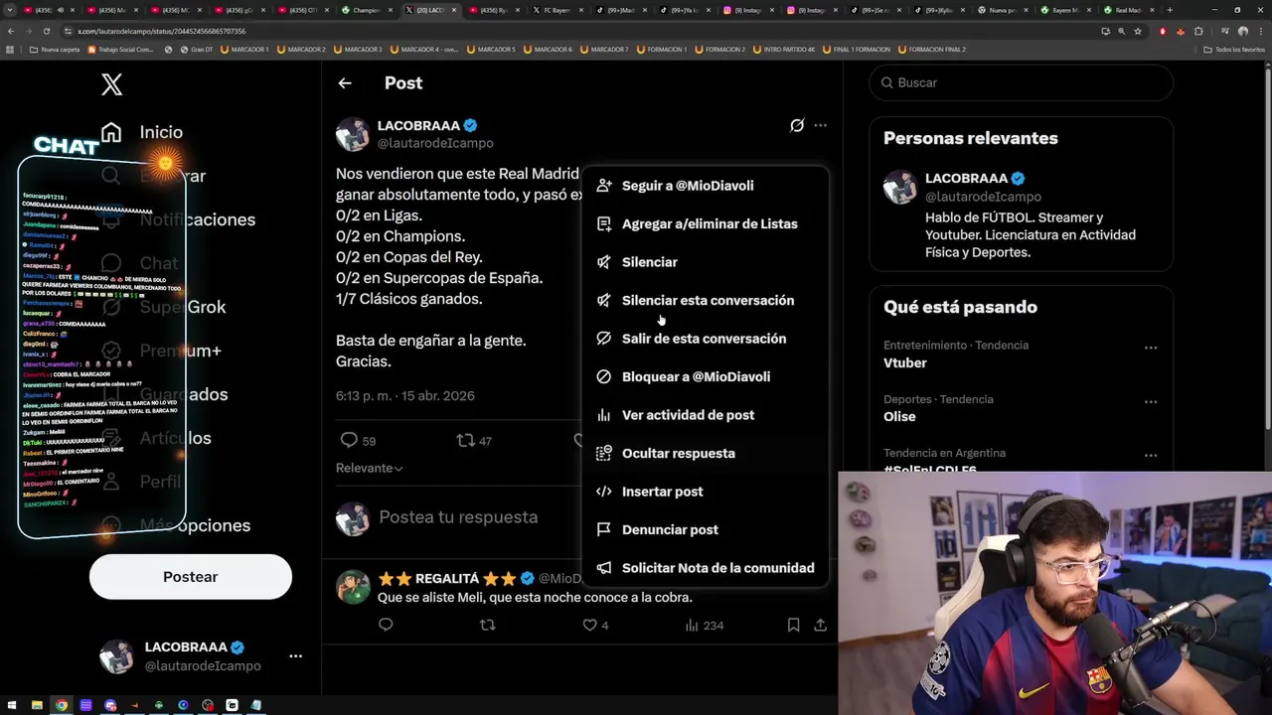1272x715 pixels.
Task: Open the three-dot more menu on LACOBRAAA's post
Action: 820,125
